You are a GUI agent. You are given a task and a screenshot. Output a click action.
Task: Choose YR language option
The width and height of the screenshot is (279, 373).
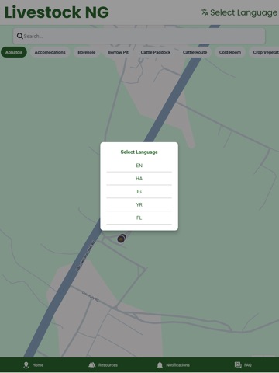tap(139, 204)
